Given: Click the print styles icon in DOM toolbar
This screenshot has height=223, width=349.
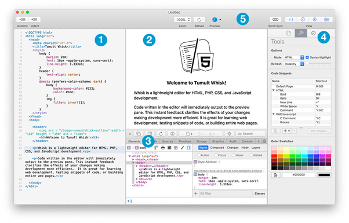Looking at the screenshot, I should click(x=163, y=148).
